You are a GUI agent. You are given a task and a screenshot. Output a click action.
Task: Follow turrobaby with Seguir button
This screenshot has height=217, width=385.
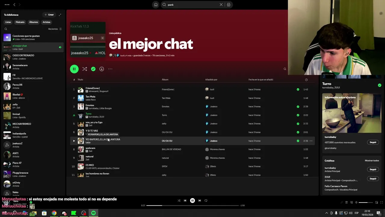coord(373,142)
